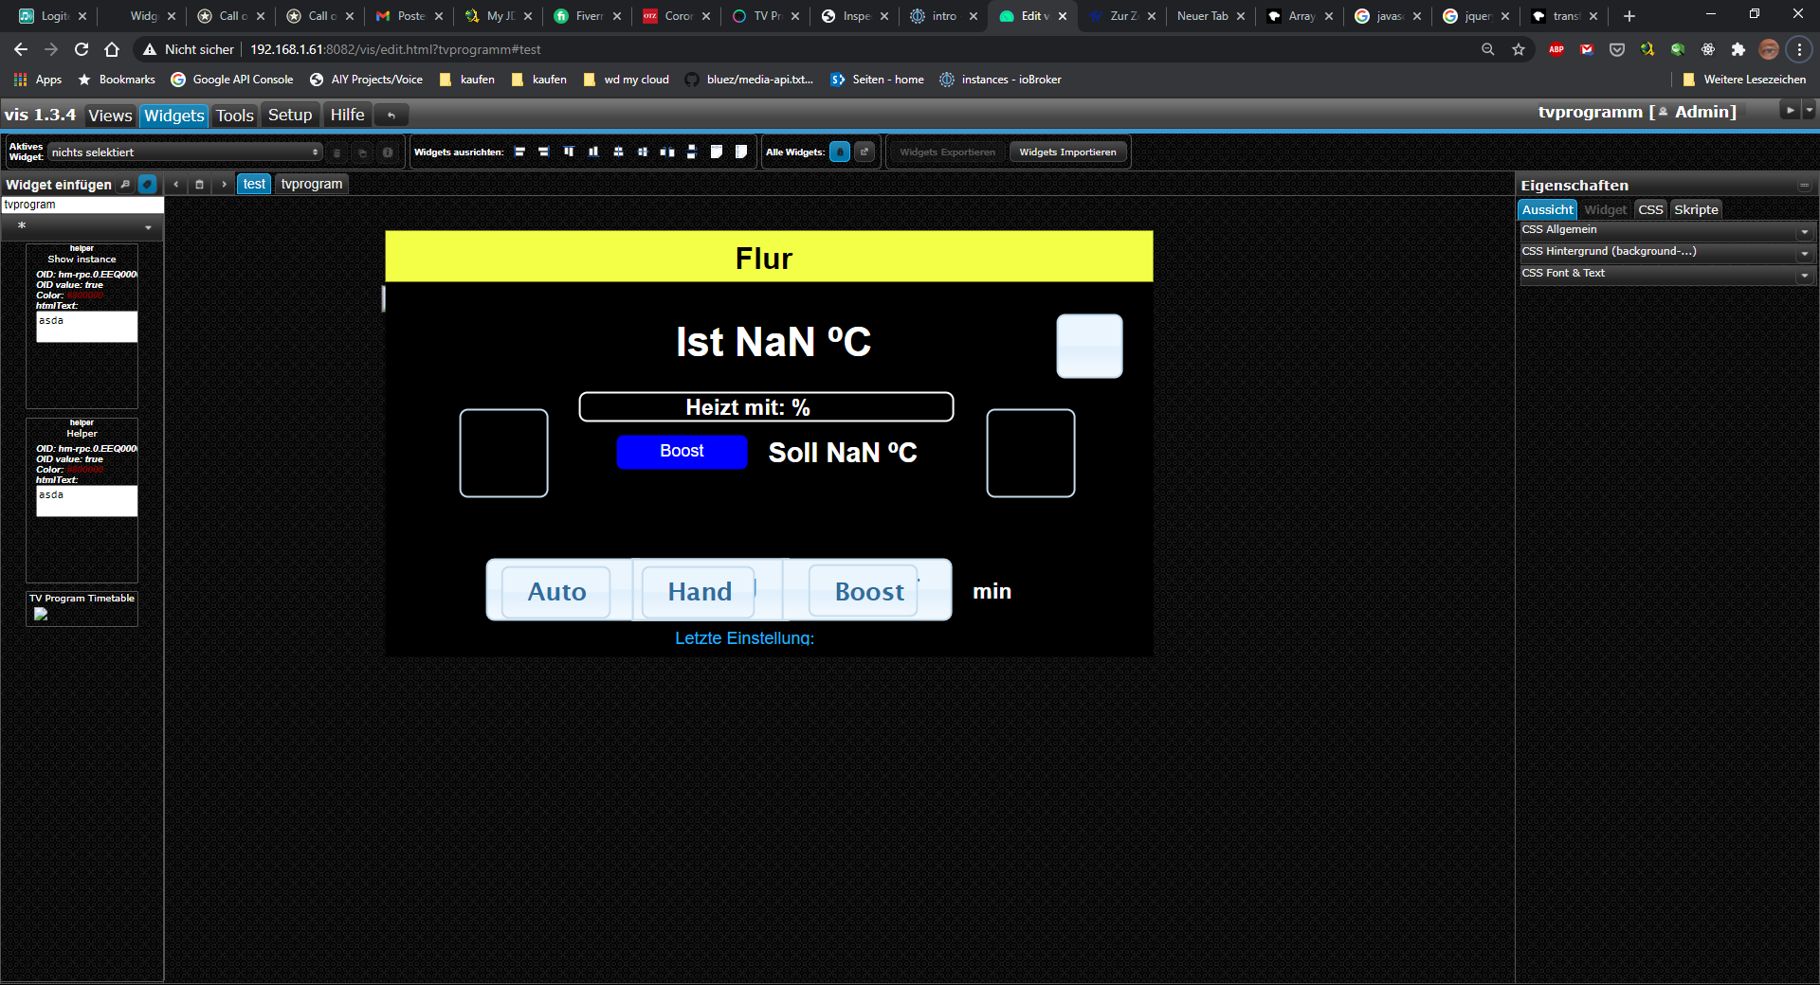
Task: Open a new browser tab
Action: tap(1629, 16)
